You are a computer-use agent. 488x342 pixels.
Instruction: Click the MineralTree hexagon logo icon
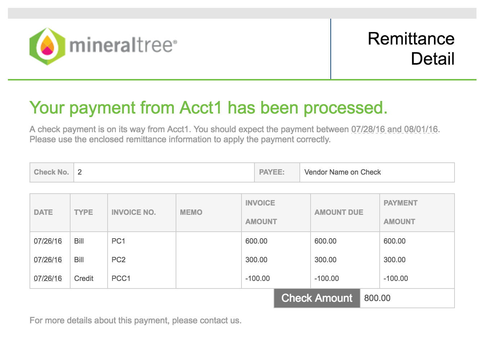47,46
